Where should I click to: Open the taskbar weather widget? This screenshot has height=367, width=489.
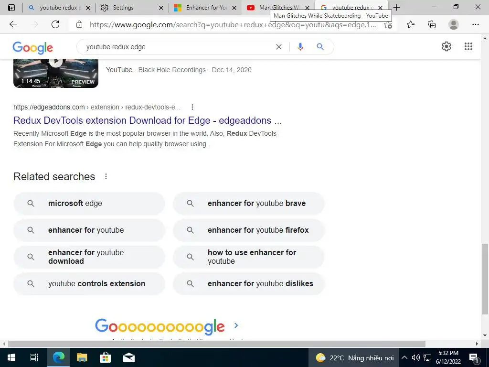click(x=354, y=357)
